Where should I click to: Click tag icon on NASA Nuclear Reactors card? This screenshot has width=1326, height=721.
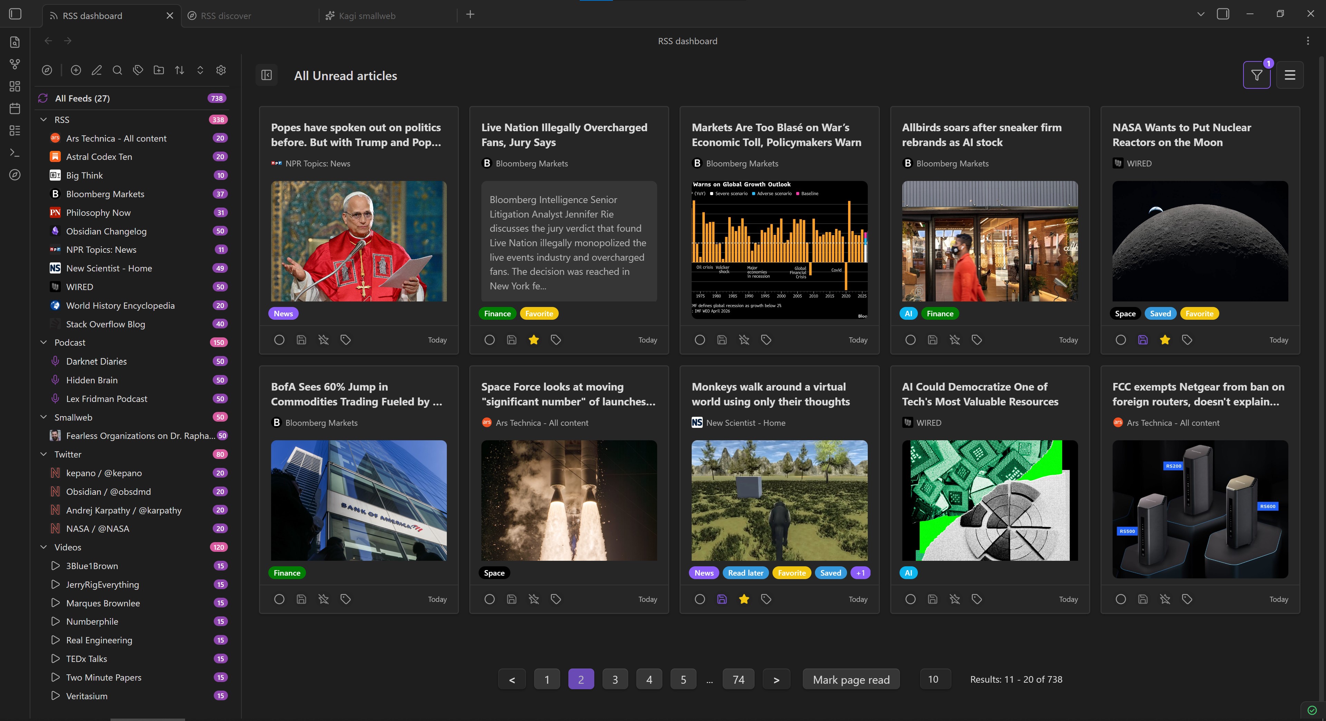[1187, 340]
